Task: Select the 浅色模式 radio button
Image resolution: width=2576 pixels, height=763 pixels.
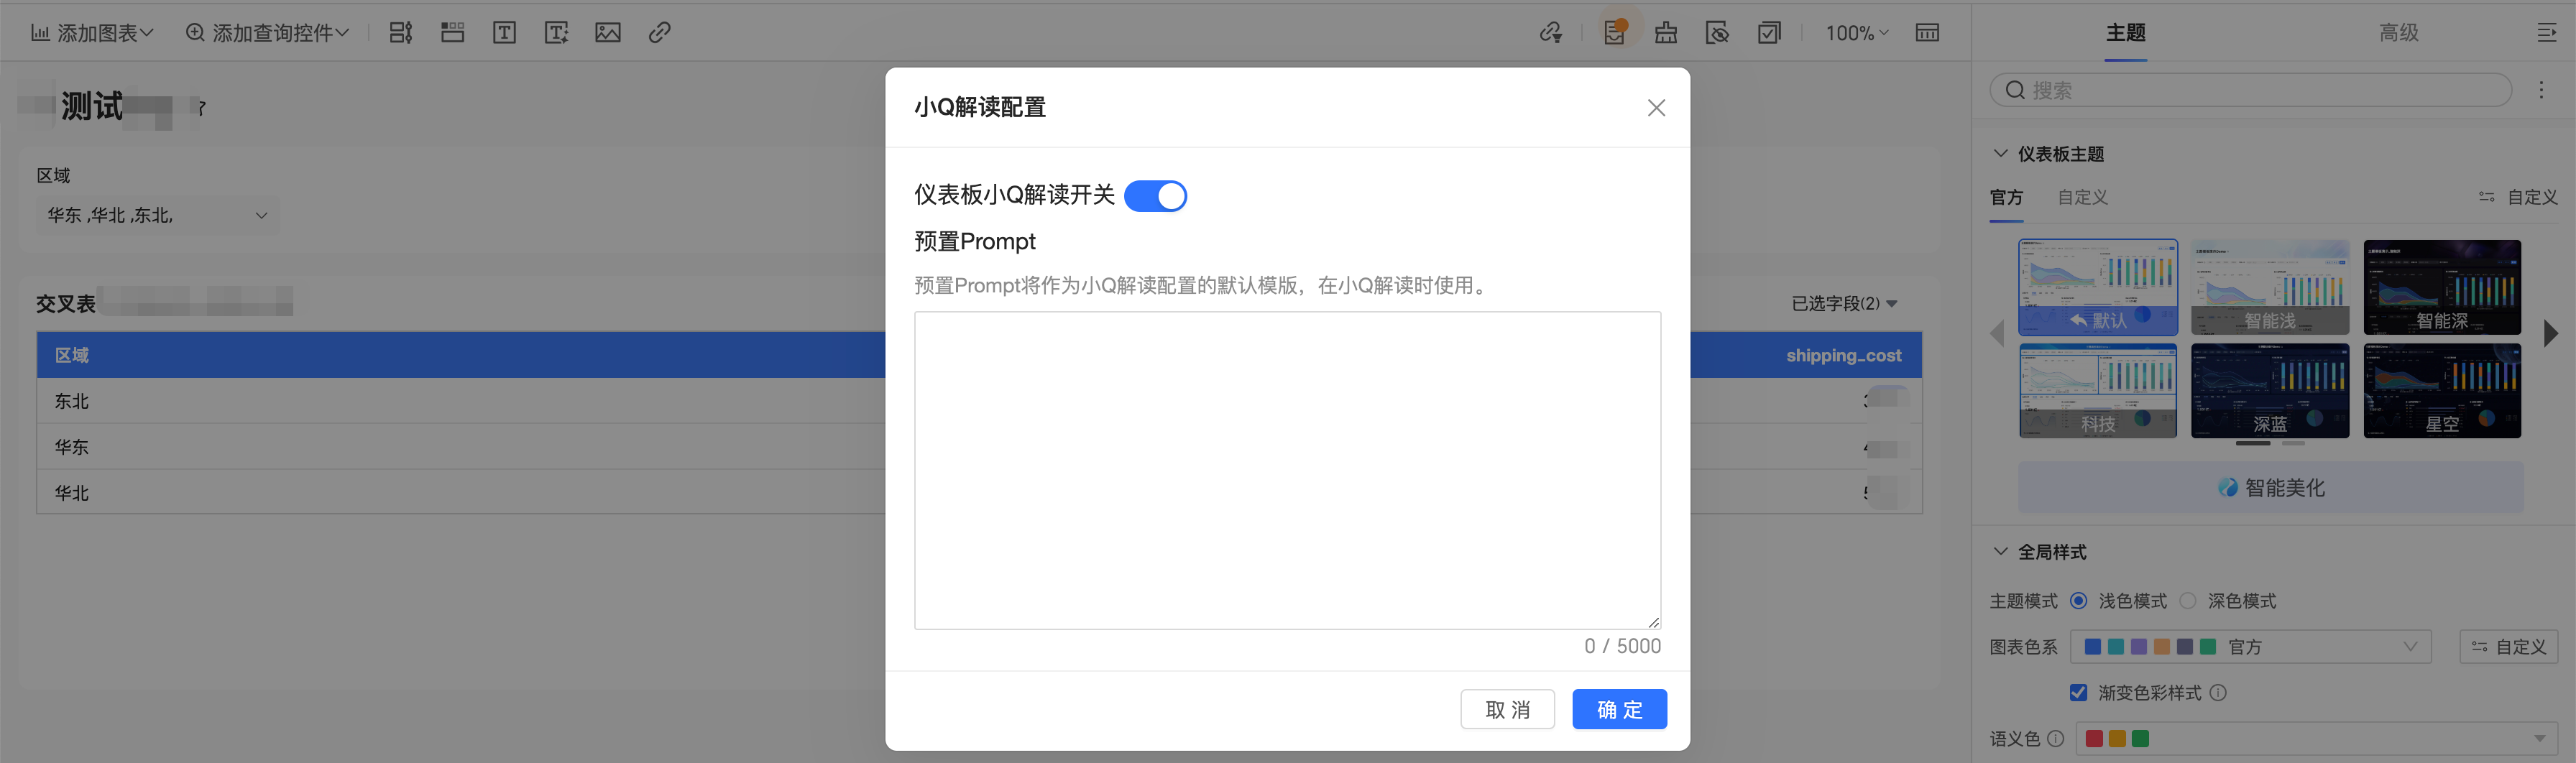Action: tap(2079, 601)
